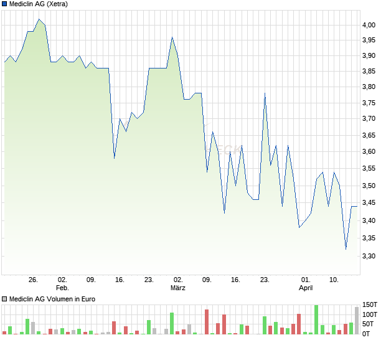Screen dimensions: 386x340
Task: Click the 50T volume axis label
Action: click(368, 324)
